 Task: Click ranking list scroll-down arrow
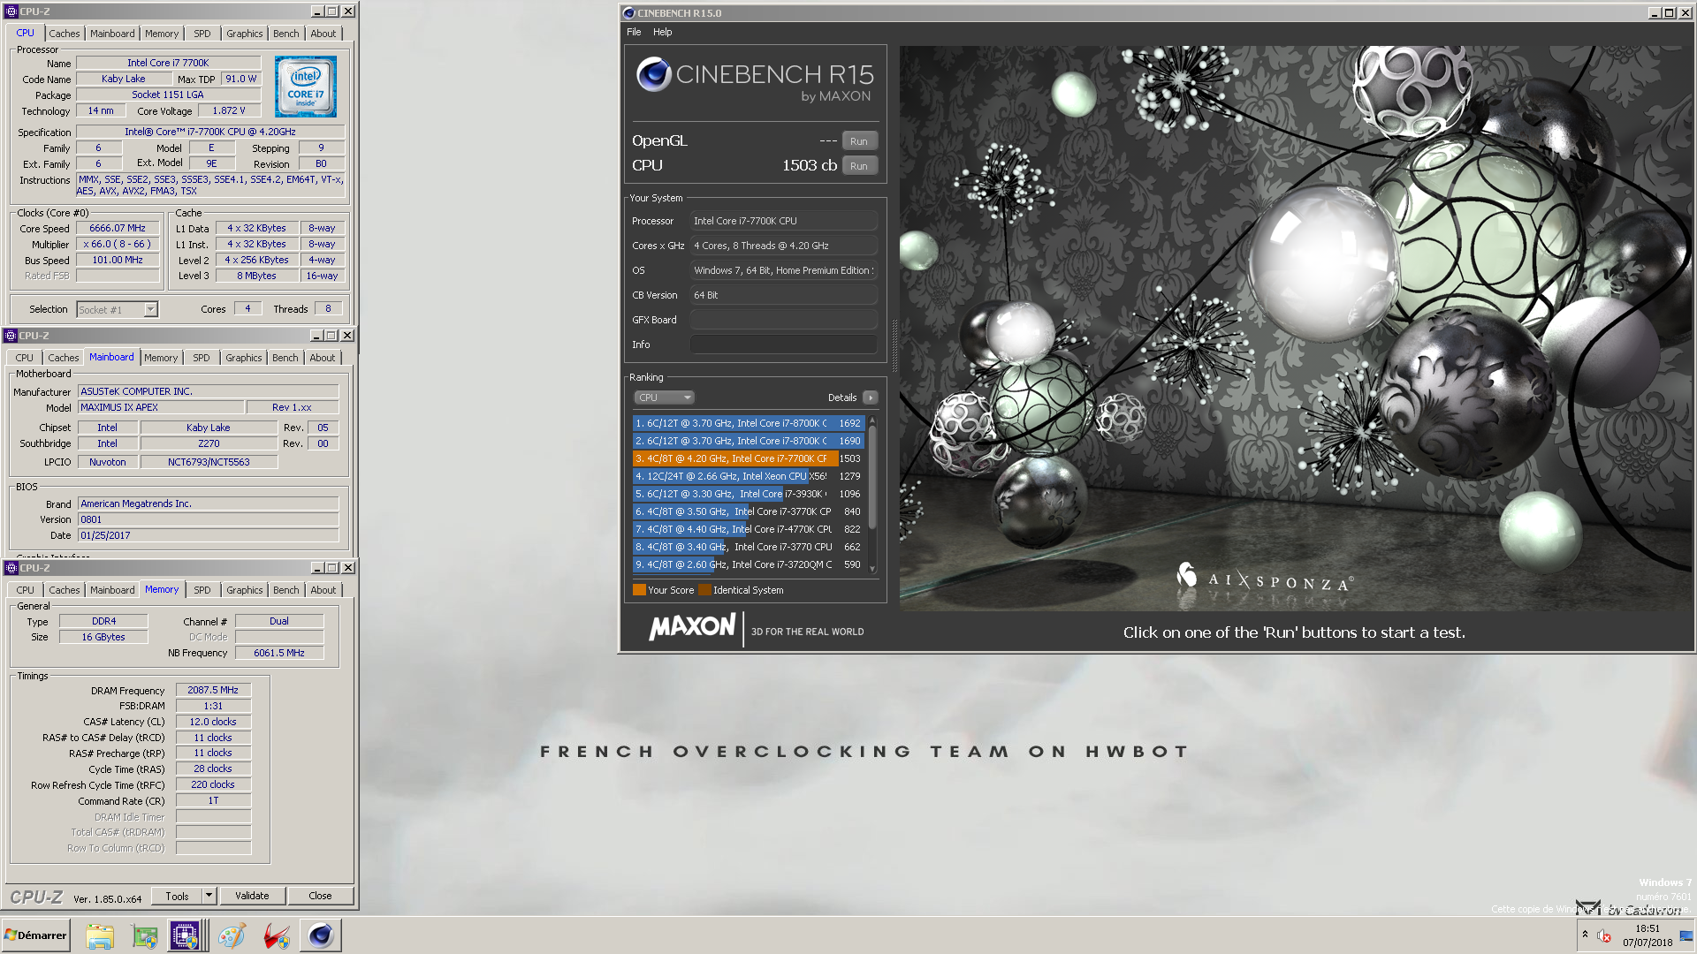[872, 568]
